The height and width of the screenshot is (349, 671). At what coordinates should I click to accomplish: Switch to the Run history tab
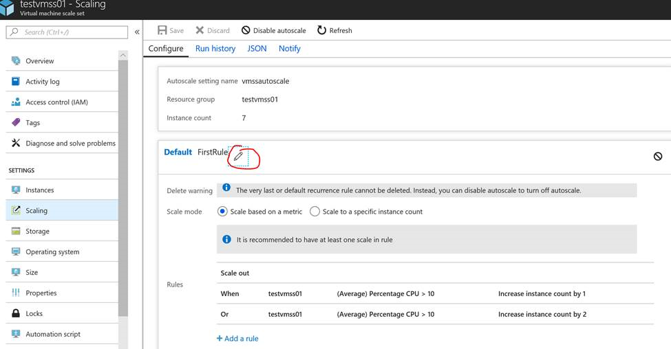215,49
